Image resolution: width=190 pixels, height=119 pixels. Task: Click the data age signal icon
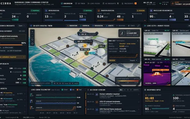click(x=160, y=3)
